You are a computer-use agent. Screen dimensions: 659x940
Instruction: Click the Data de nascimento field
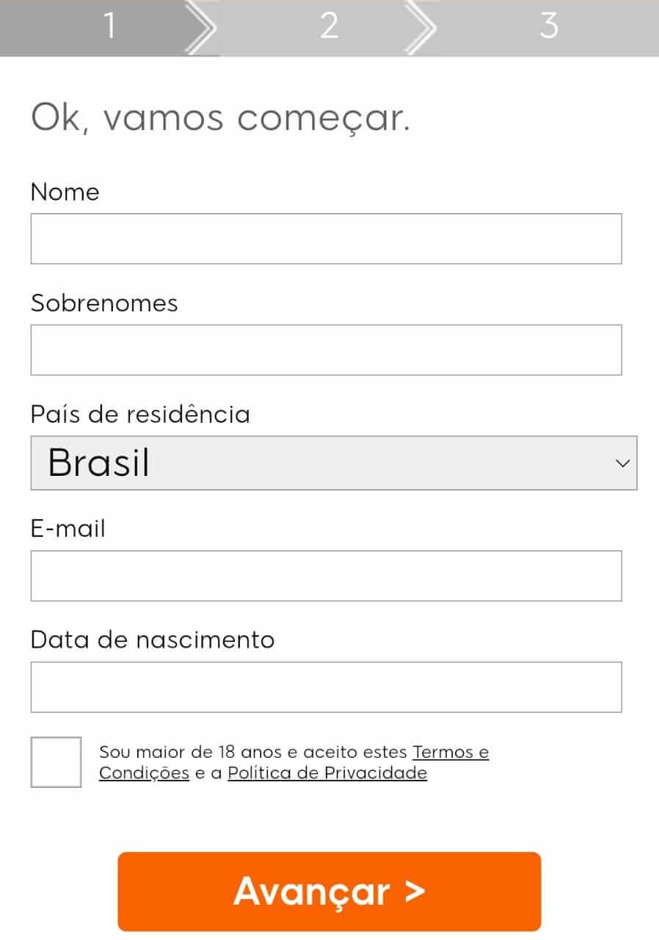(x=326, y=687)
